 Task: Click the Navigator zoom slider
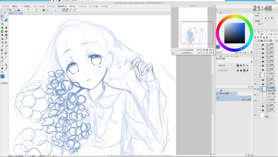(x=183, y=50)
